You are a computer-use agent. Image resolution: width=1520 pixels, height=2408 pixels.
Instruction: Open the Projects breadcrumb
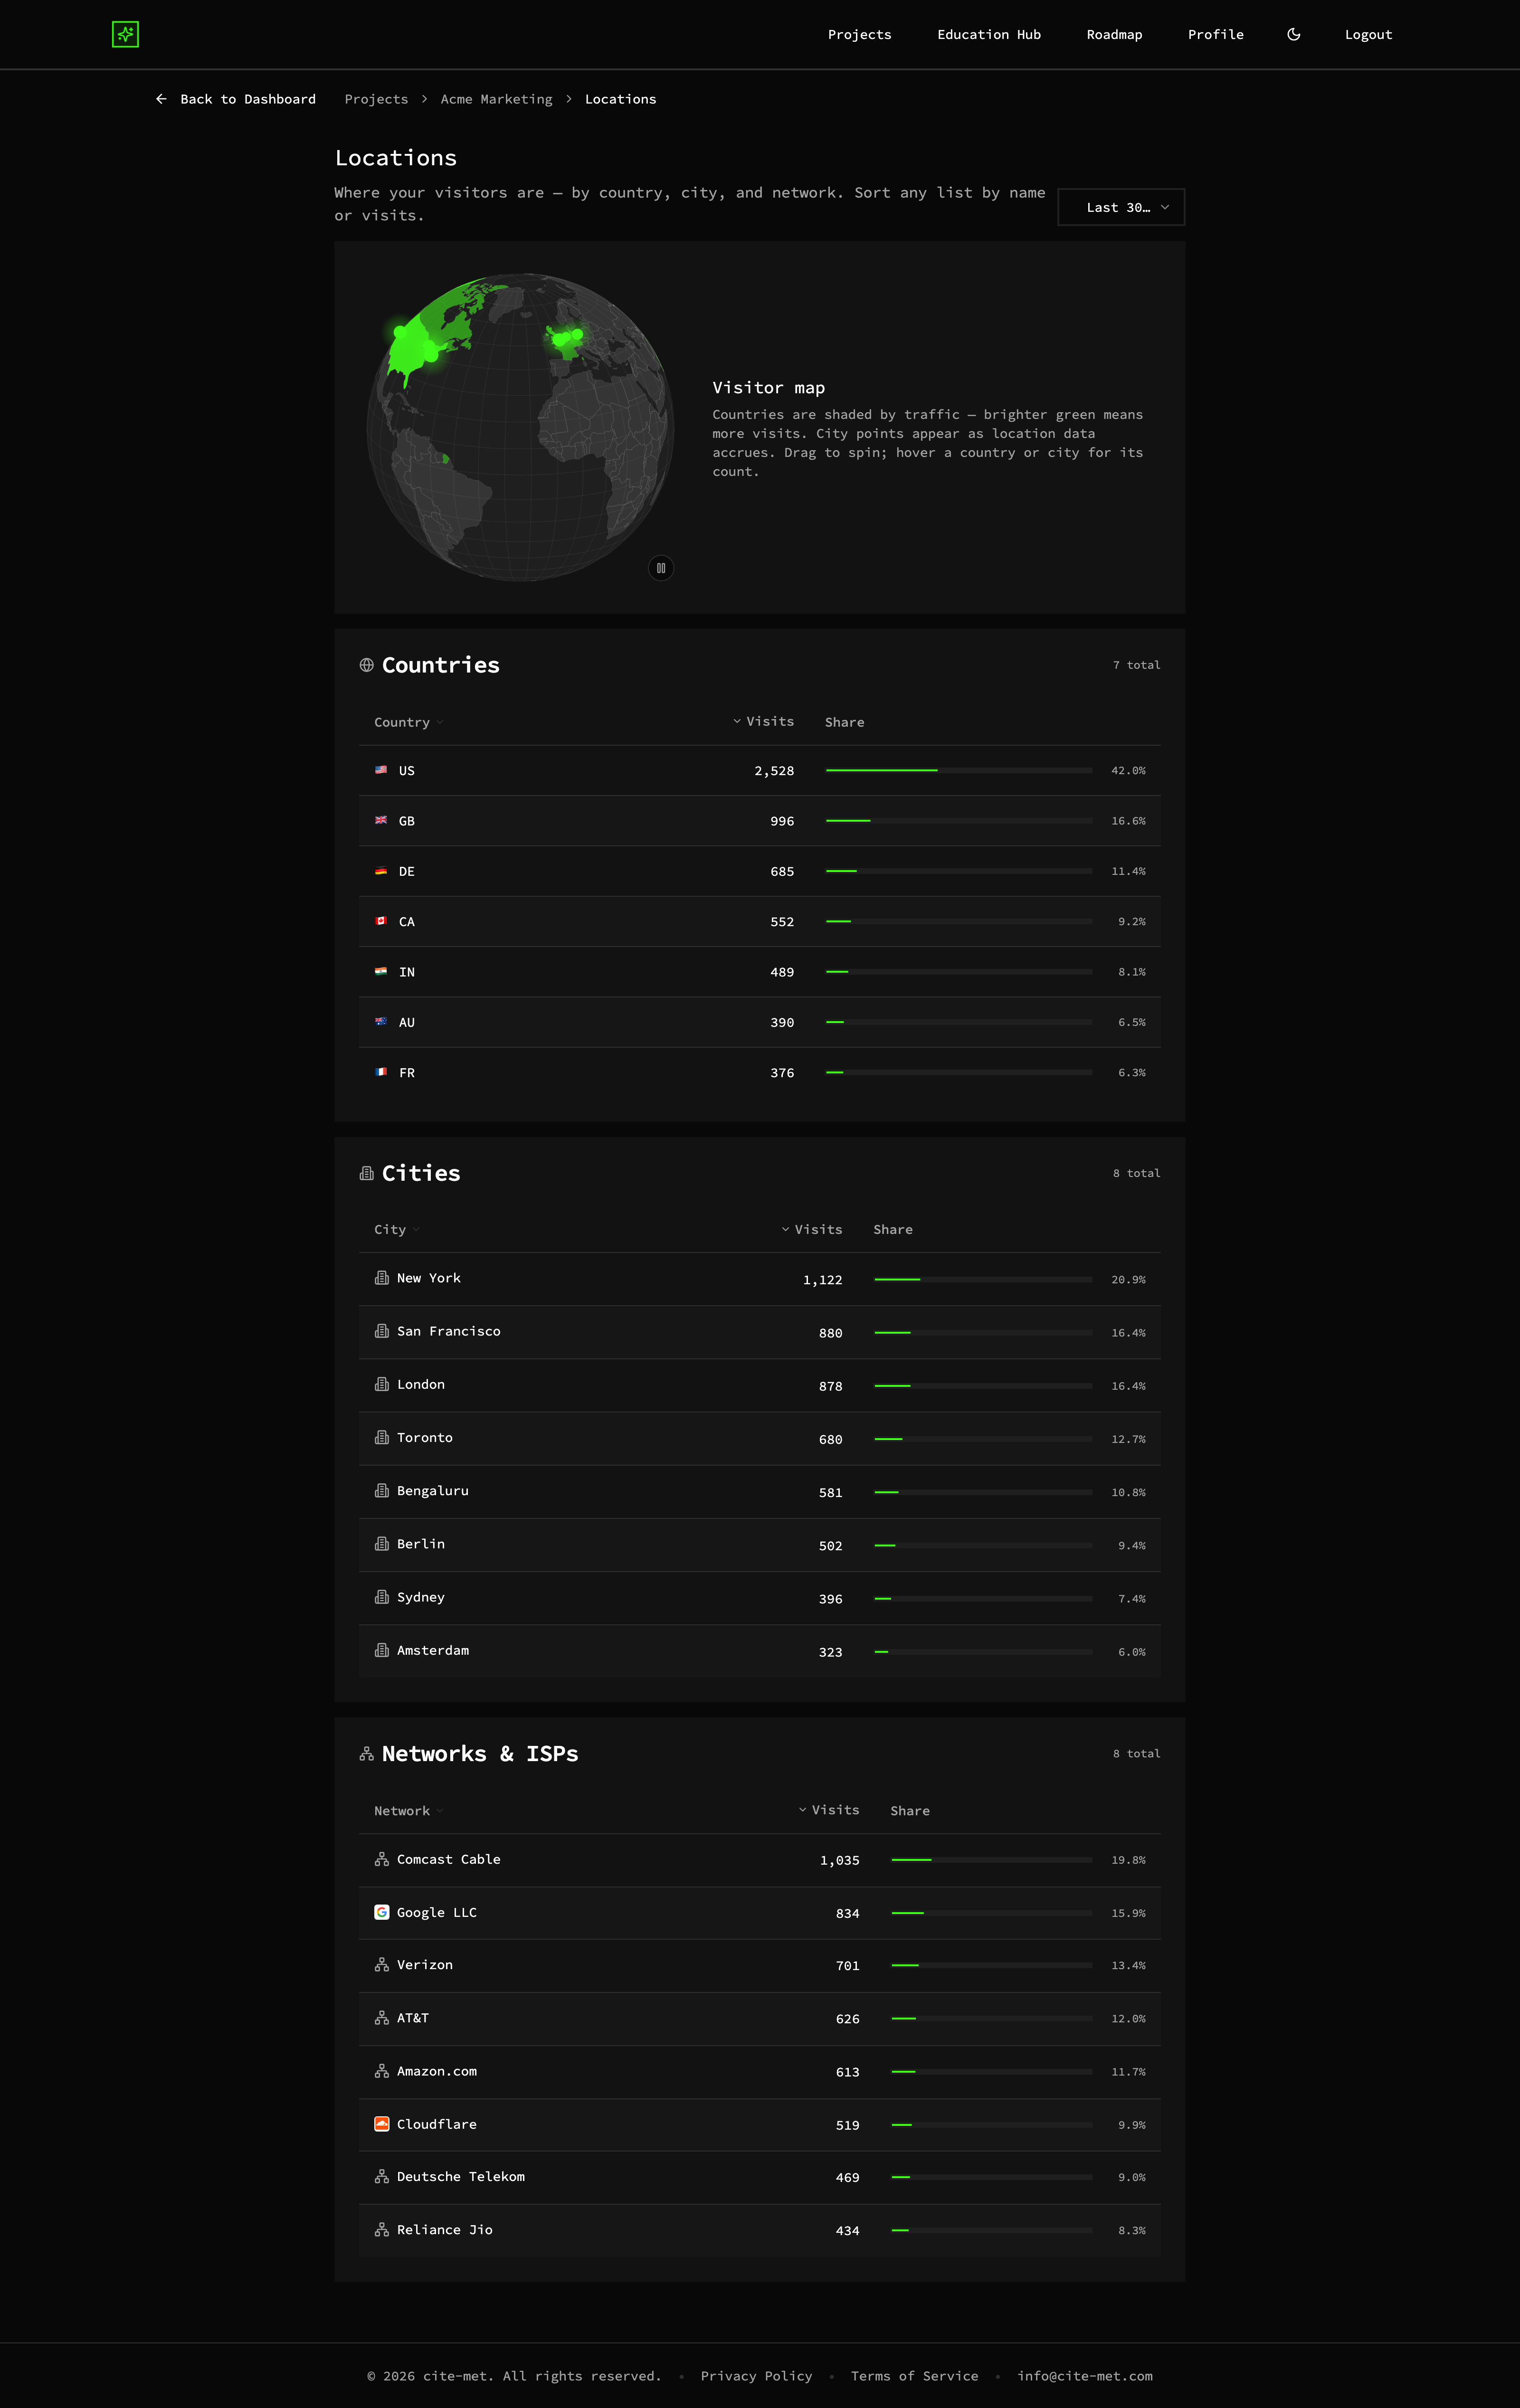point(376,99)
